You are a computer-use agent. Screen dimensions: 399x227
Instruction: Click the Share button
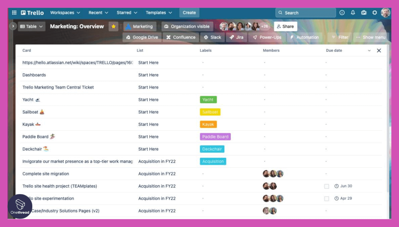pyautogui.click(x=285, y=26)
